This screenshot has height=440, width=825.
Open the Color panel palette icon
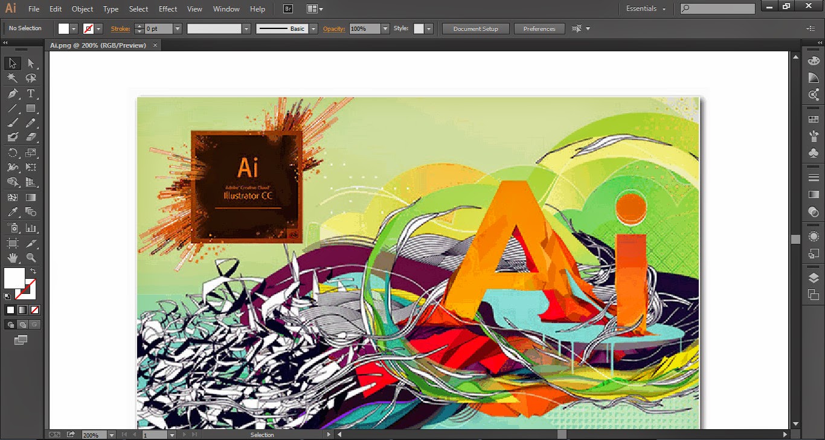coord(814,61)
